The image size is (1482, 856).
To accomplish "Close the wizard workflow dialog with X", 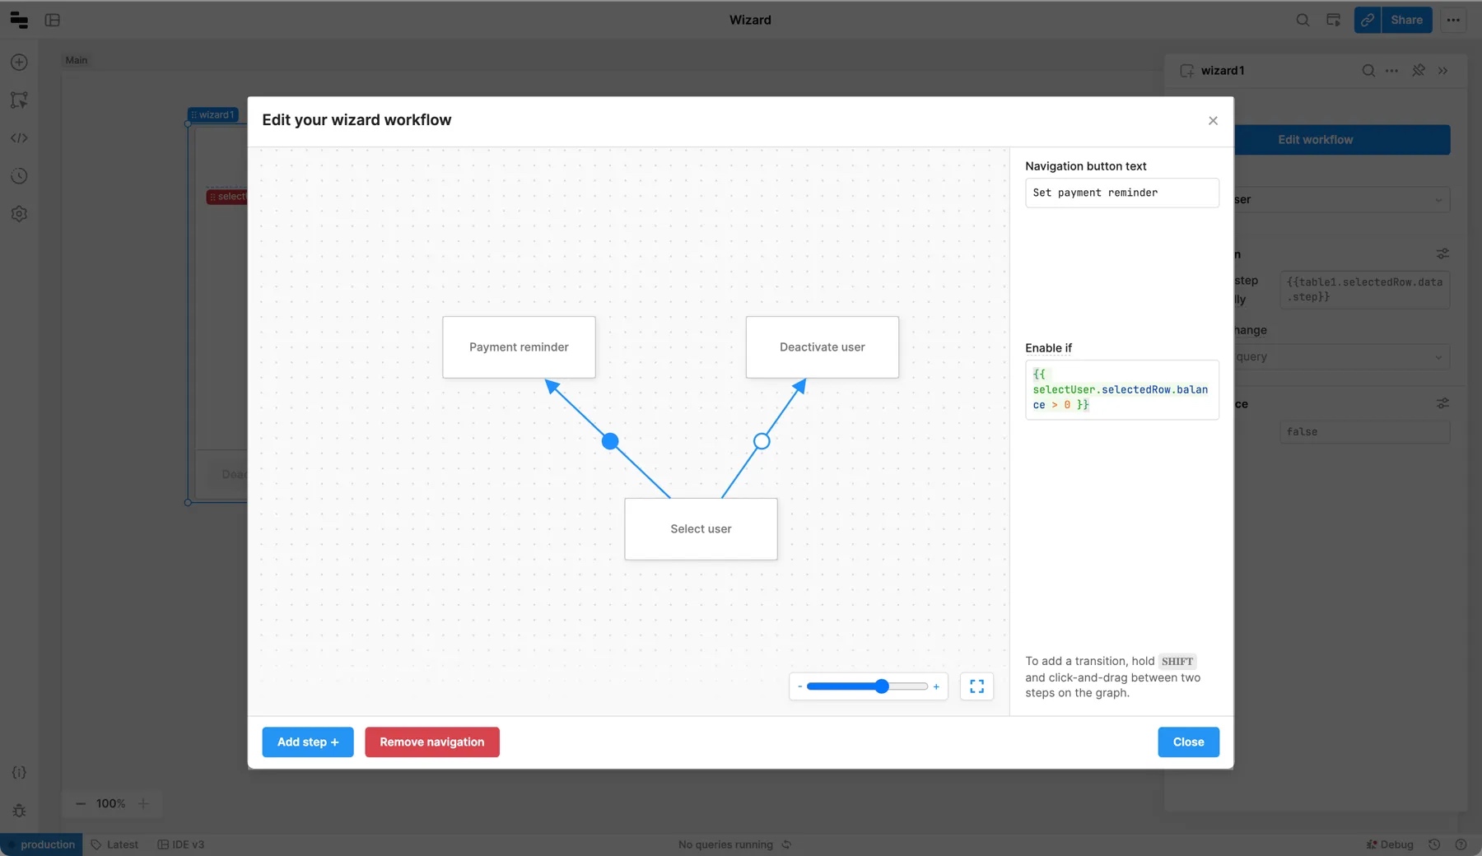I will 1213,121.
